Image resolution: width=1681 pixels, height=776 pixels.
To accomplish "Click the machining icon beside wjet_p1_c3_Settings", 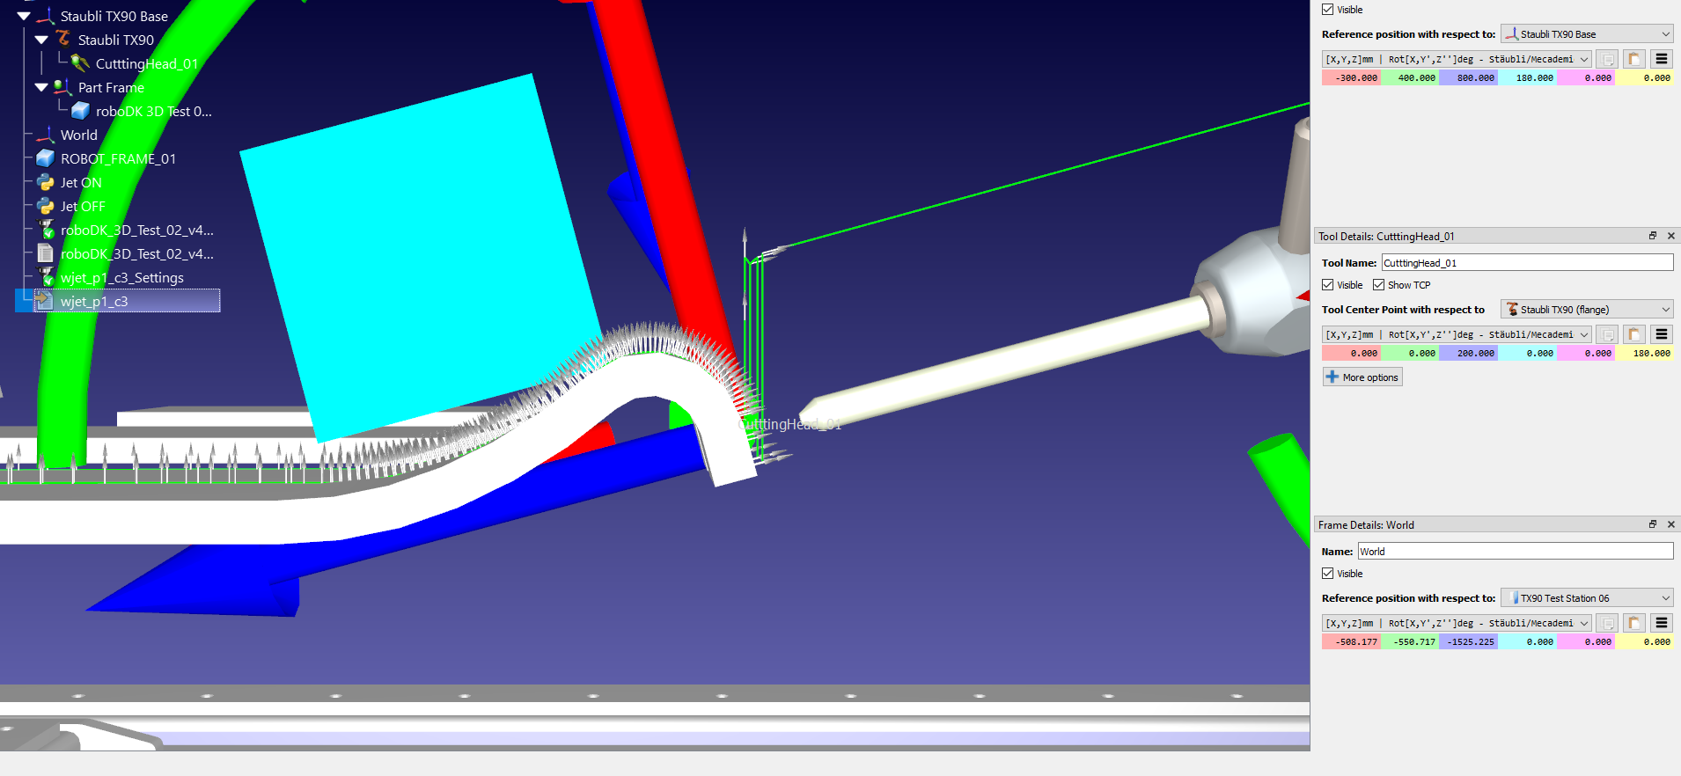I will click(46, 278).
